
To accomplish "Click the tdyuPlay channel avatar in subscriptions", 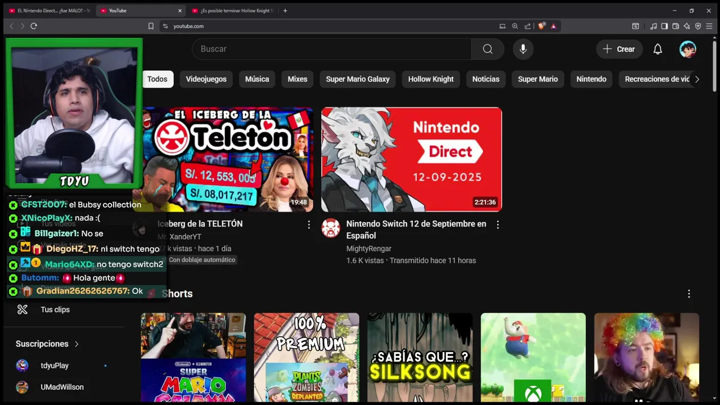I will point(22,366).
